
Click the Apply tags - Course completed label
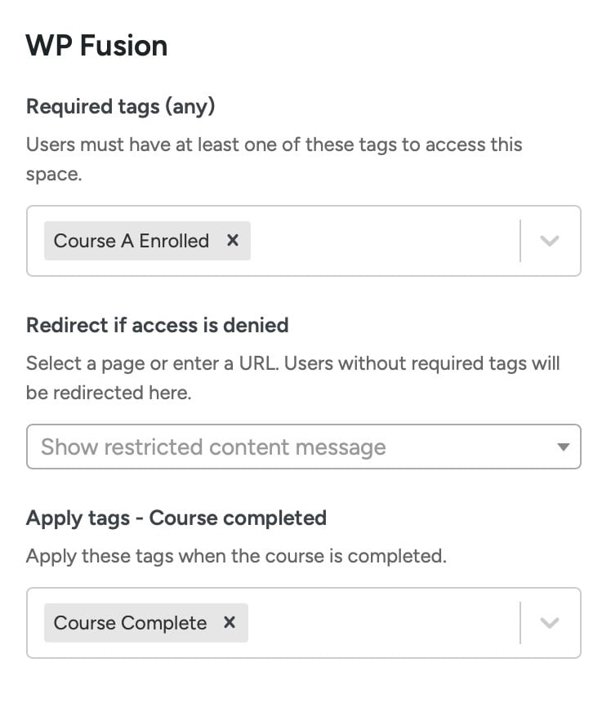[x=176, y=518]
